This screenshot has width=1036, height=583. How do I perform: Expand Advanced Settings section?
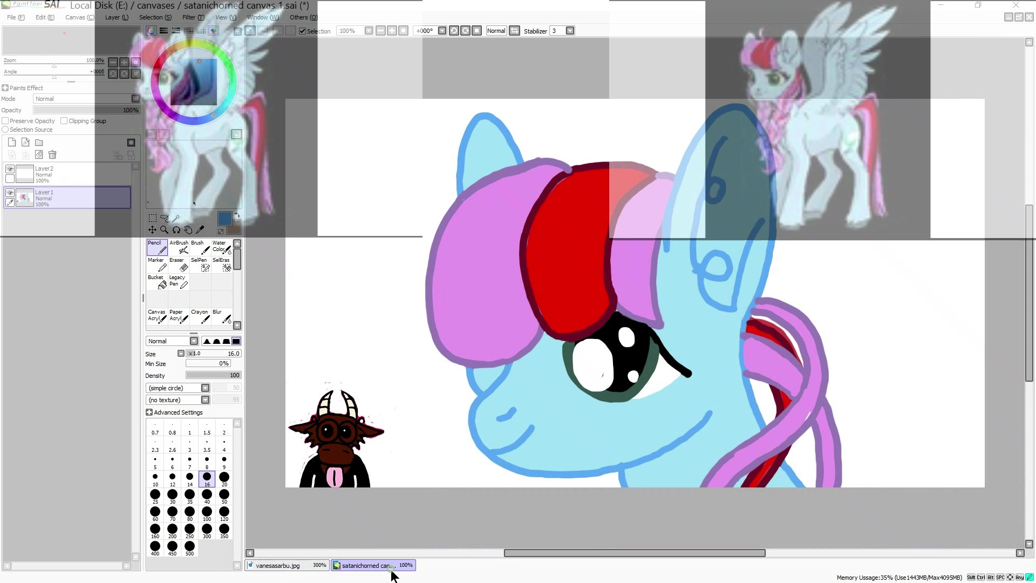[x=149, y=412]
